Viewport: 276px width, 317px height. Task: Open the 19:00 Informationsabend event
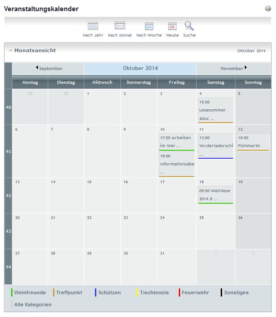tap(177, 164)
